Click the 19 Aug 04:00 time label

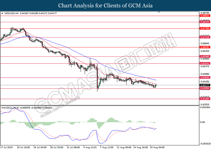[157, 147]
